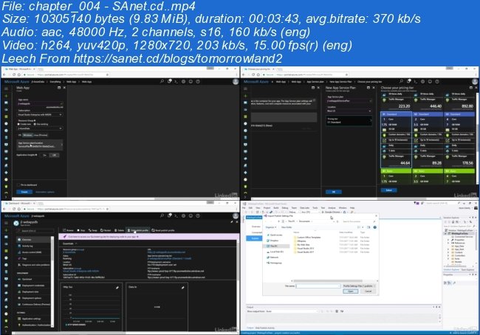
Task: Click search icon in pricing tier panel header
Action: [x=401, y=81]
